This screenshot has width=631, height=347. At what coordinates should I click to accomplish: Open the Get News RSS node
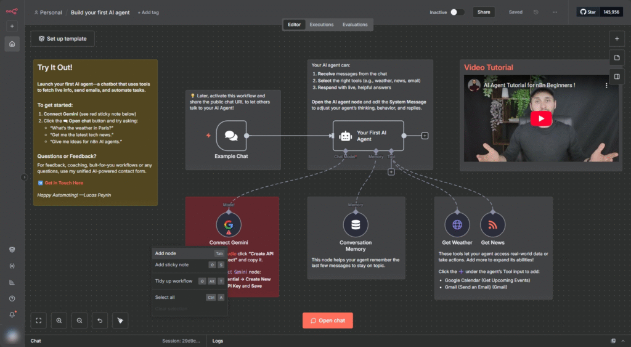click(x=492, y=225)
